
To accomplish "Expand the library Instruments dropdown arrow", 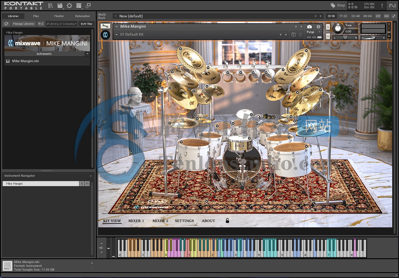I will point(87,54).
